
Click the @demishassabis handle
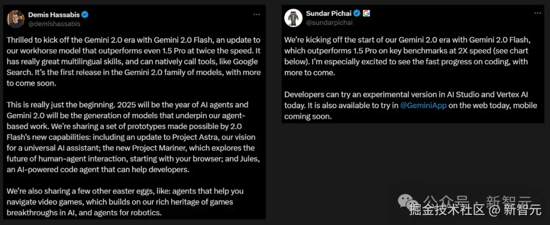click(x=54, y=23)
